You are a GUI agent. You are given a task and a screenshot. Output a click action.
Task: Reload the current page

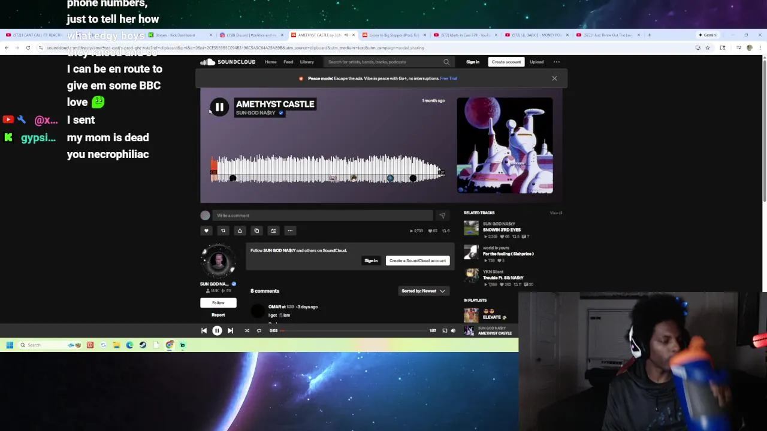coord(28,48)
